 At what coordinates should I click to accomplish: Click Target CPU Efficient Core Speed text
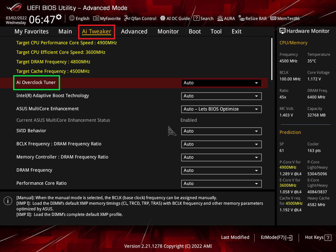(61, 52)
